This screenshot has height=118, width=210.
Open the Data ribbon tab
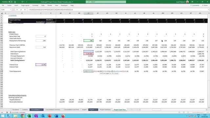43,6
